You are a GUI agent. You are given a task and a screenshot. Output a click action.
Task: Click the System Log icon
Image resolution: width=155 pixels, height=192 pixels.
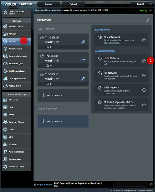(5, 159)
